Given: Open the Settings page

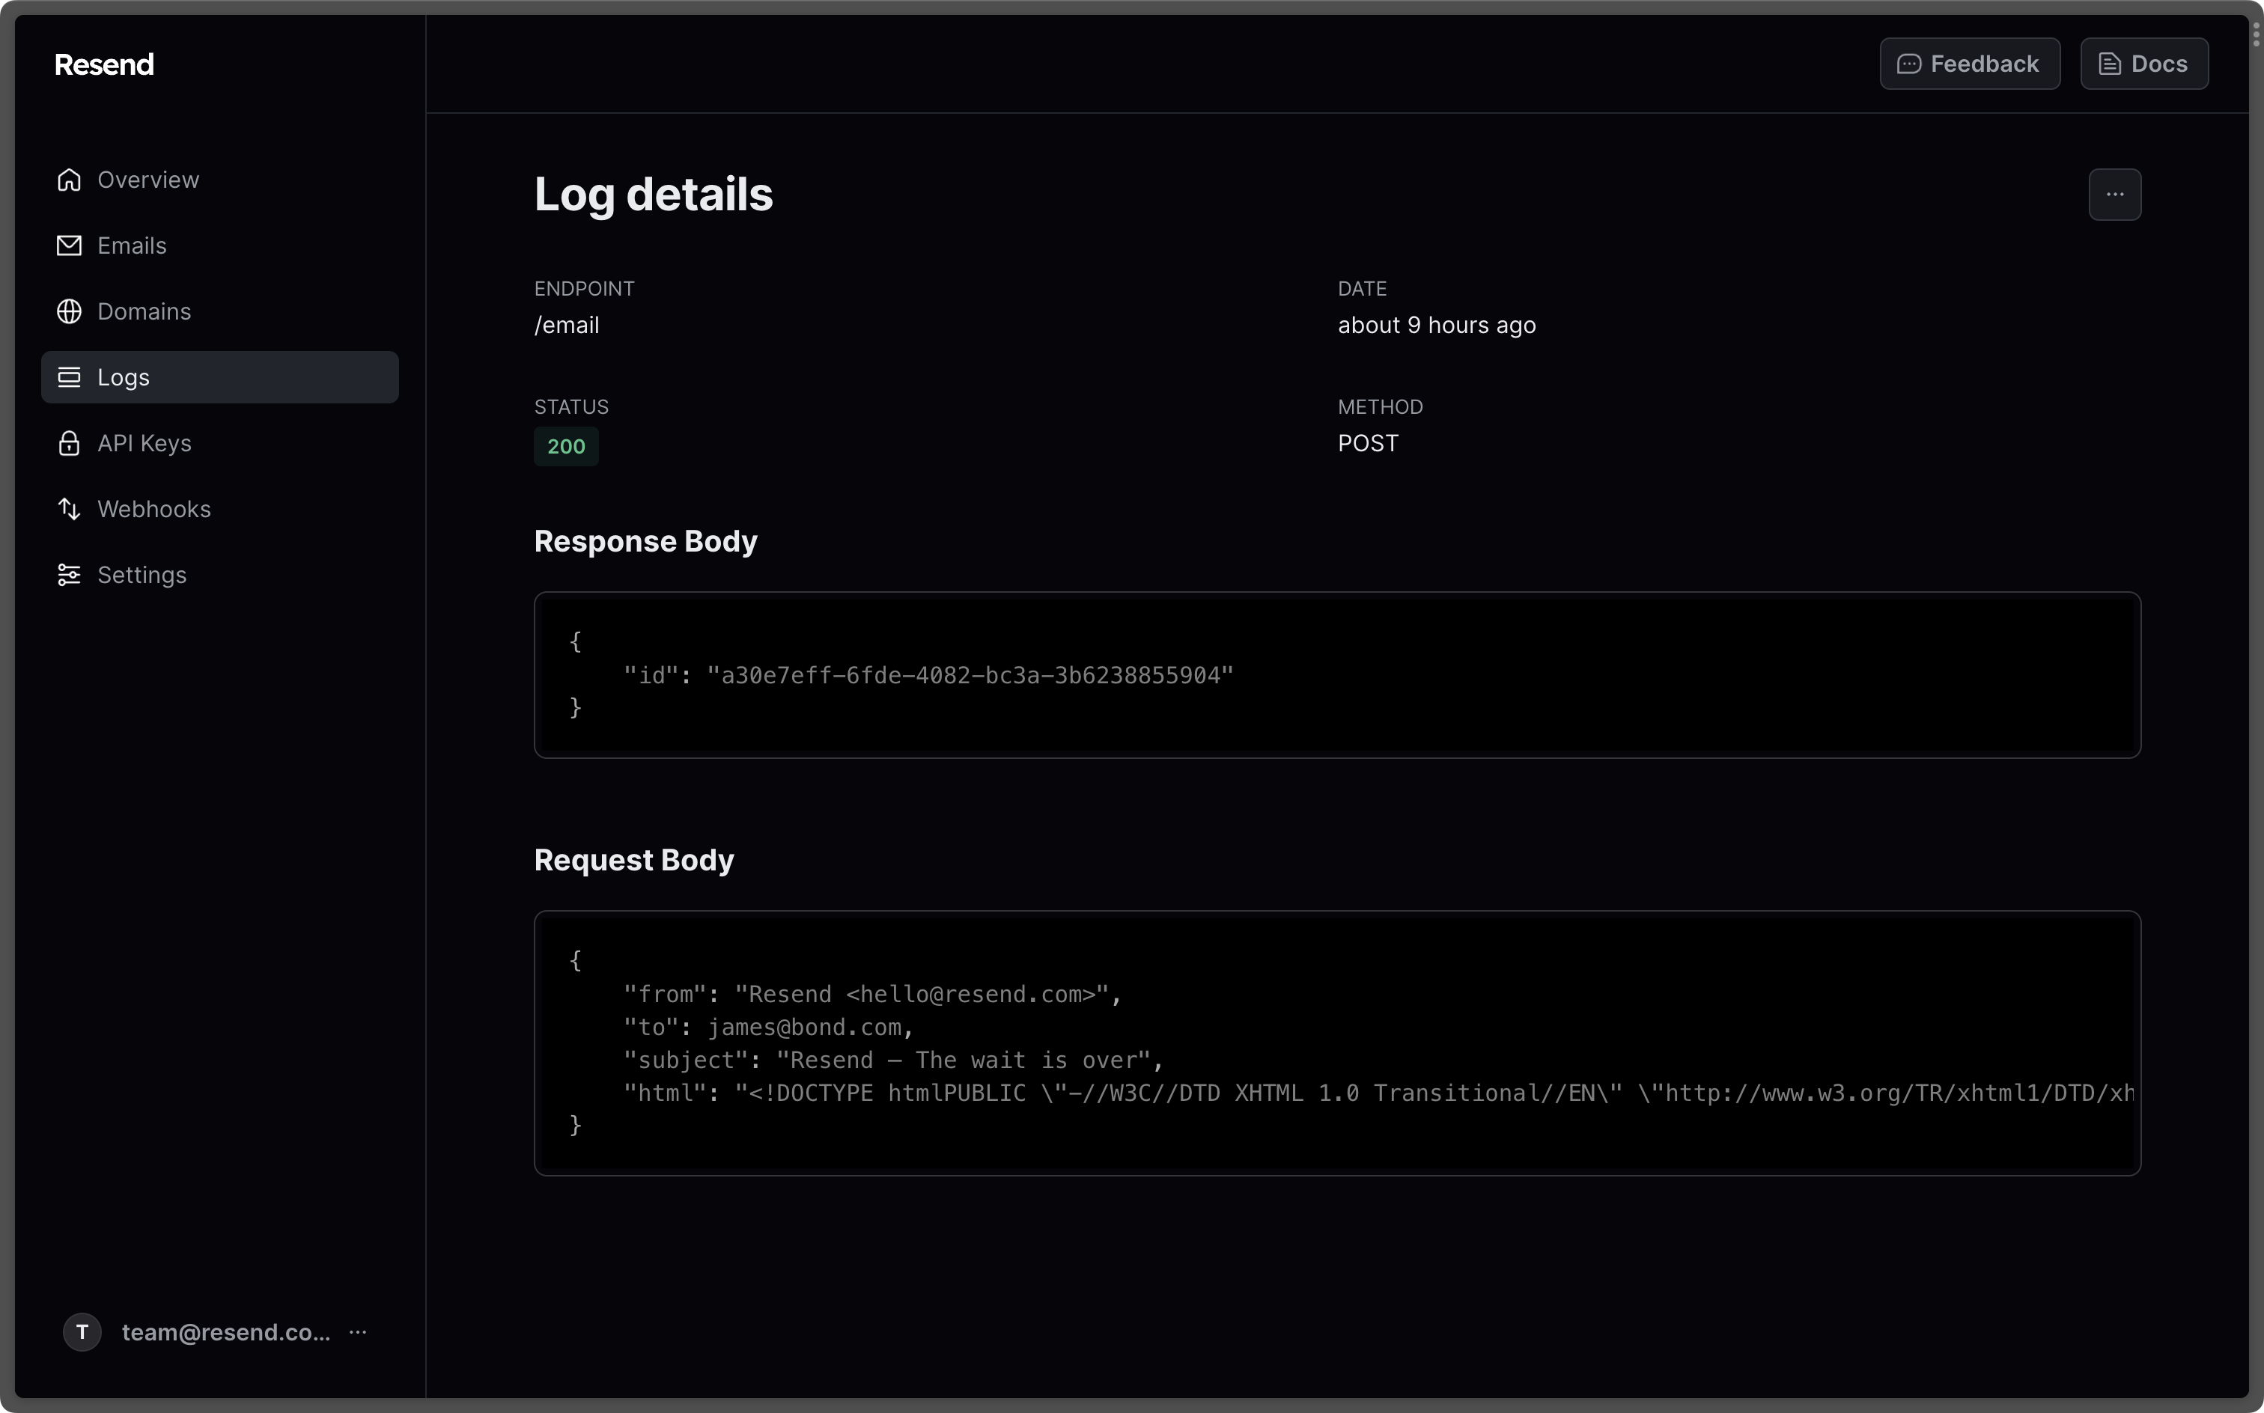Looking at the screenshot, I should [x=219, y=575].
